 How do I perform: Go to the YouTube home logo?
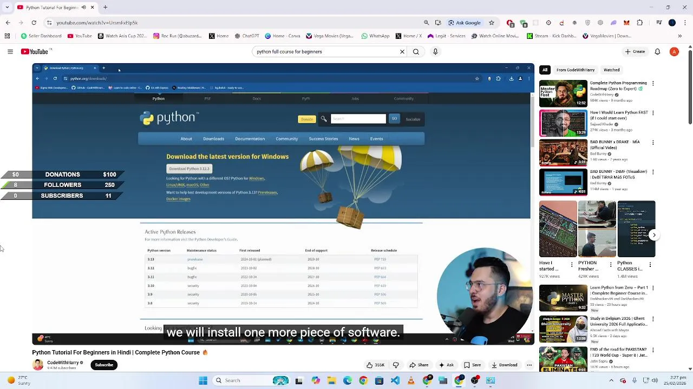click(x=35, y=52)
